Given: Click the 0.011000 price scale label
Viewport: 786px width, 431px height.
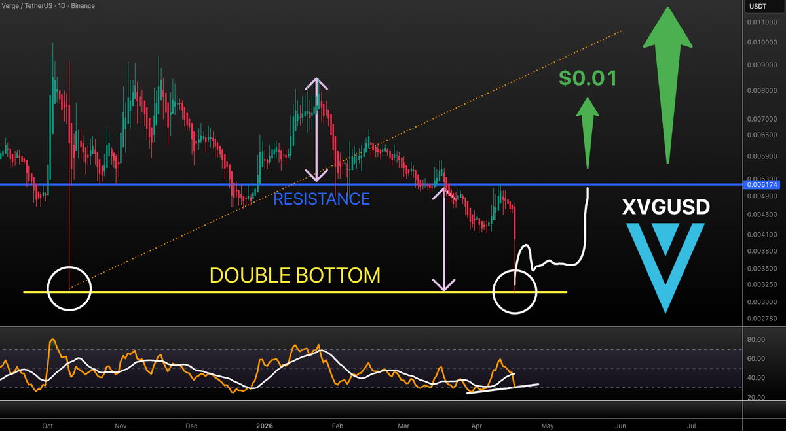Looking at the screenshot, I should pyautogui.click(x=763, y=23).
